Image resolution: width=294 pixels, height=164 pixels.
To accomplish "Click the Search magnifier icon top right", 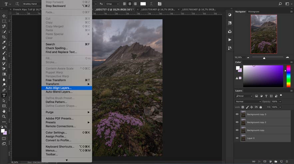I will 280,4.
